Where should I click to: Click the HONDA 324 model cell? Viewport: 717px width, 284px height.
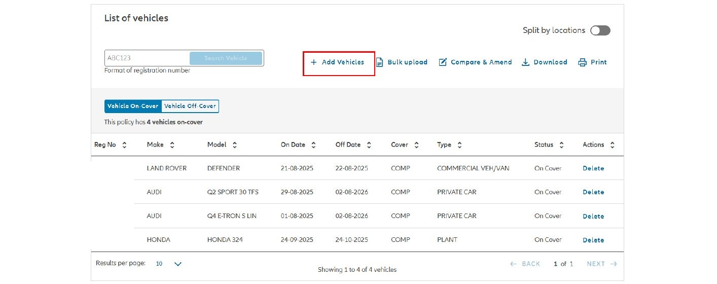225,240
